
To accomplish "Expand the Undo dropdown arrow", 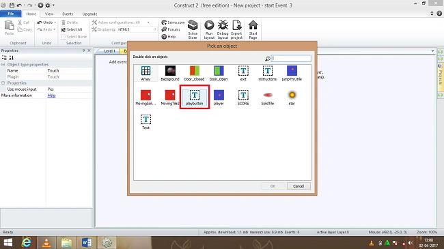I will (55, 23).
